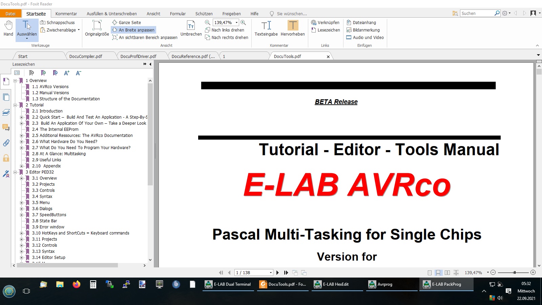
Task: Zoom in with plus magnifier icon
Action: click(x=243, y=22)
